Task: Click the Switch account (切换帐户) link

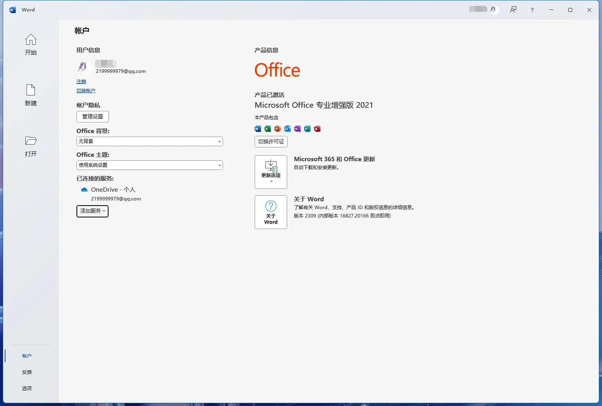Action: [86, 91]
